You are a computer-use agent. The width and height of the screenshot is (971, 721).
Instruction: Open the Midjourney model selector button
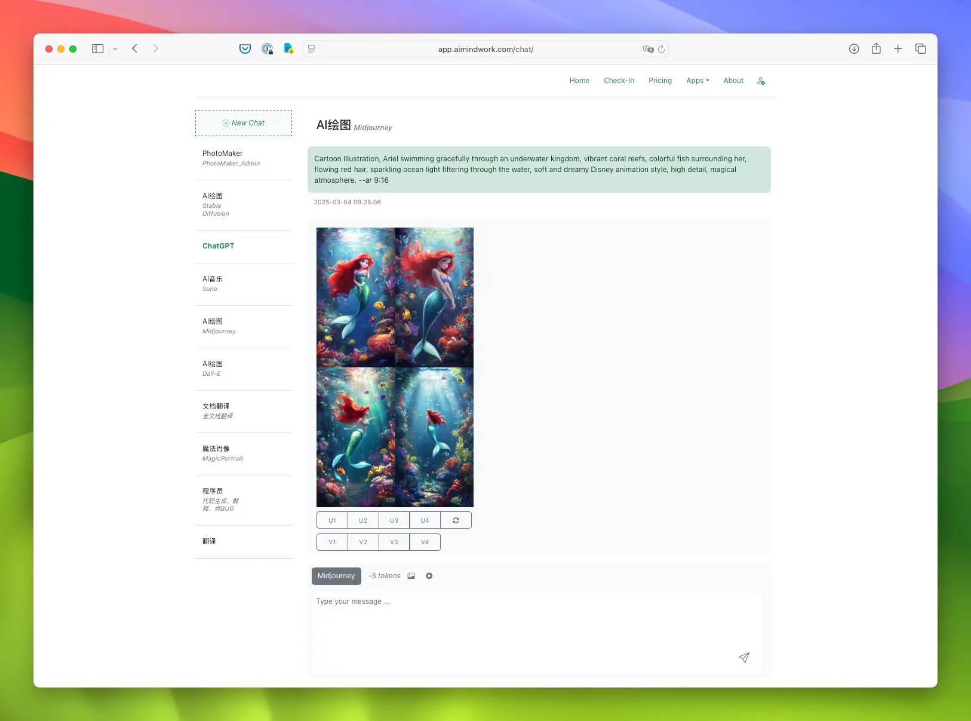pos(336,576)
